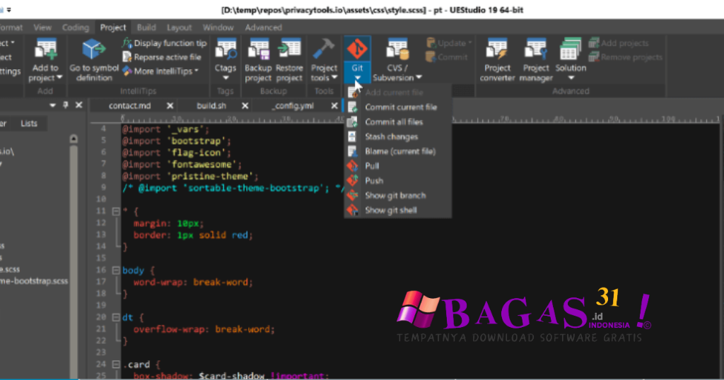
Task: Open the Window ribbon tab
Action: click(x=218, y=28)
